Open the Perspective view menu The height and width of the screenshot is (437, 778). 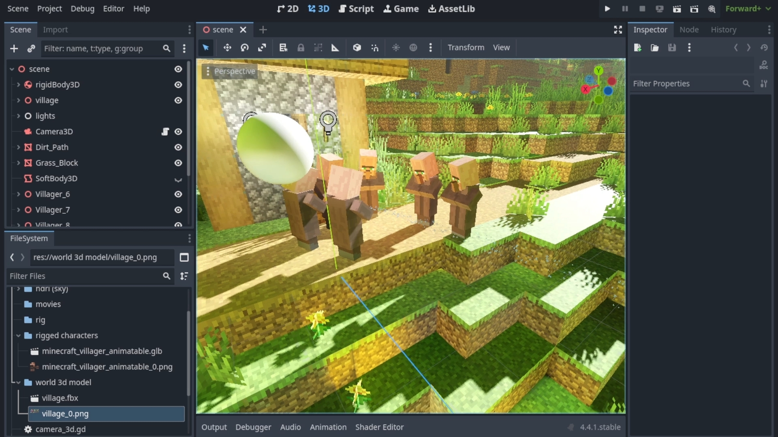(230, 71)
